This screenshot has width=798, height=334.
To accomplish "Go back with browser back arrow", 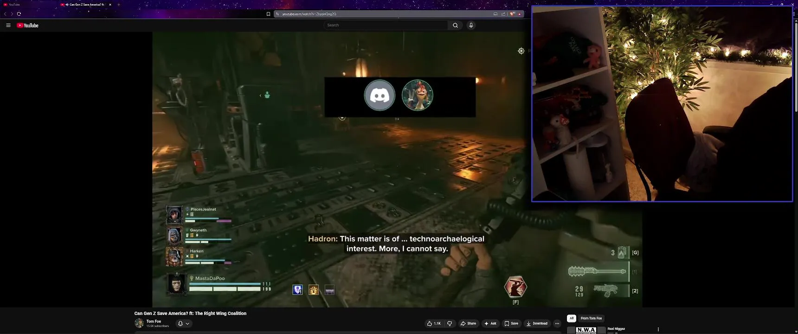I will pyautogui.click(x=5, y=14).
